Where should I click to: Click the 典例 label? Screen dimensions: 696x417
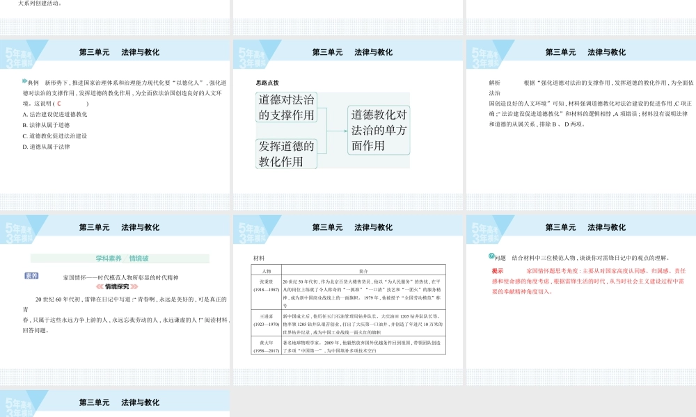point(33,83)
